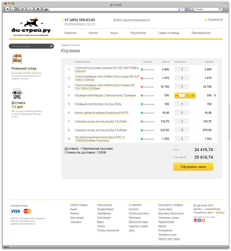Open the Акции menu item
Image resolution: width=231 pixels, height=251 pixels.
pyautogui.click(x=114, y=33)
